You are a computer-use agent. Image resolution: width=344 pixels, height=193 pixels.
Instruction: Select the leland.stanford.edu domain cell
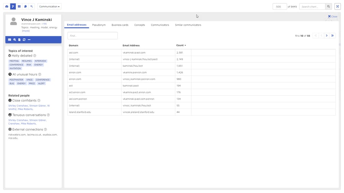point(95,112)
